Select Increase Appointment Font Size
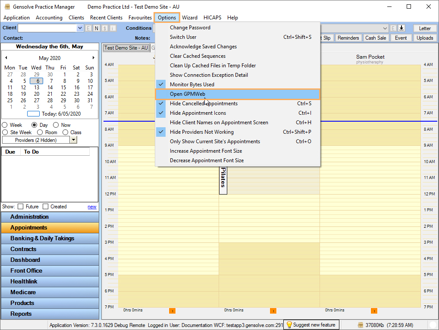 pyautogui.click(x=238, y=151)
